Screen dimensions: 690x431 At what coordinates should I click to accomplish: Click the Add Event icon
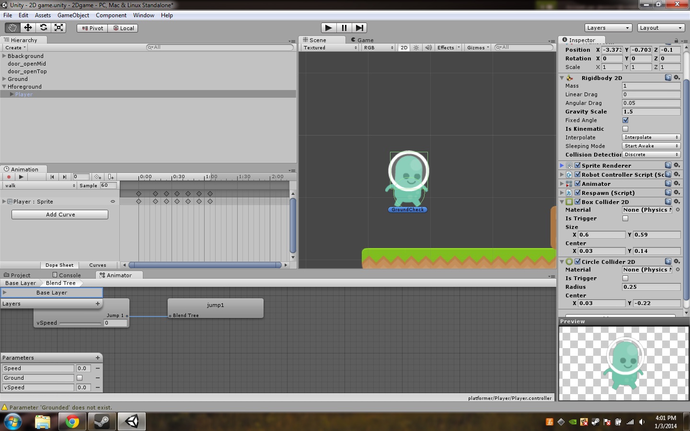(x=111, y=177)
